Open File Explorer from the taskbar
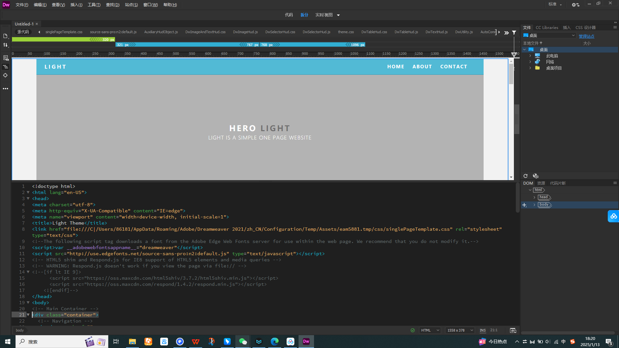 (x=133, y=342)
